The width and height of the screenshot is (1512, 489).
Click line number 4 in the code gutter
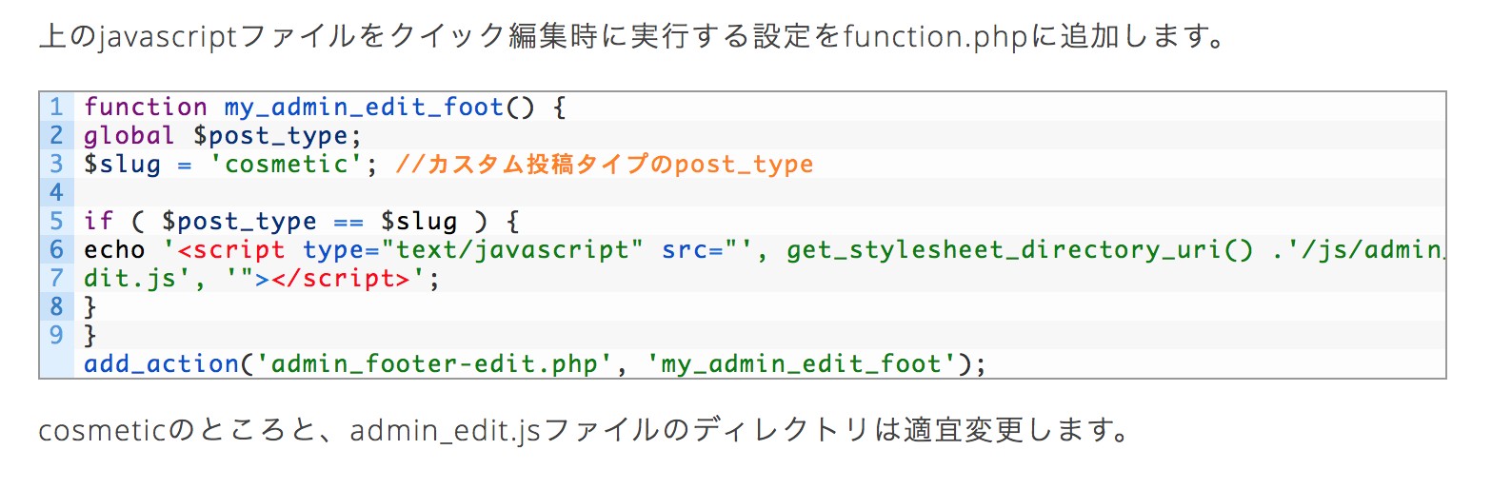click(x=56, y=192)
